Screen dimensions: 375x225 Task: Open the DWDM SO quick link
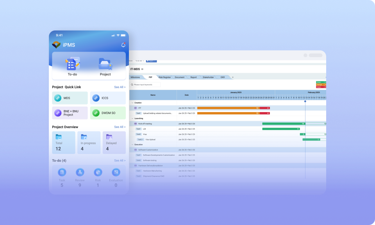click(x=96, y=113)
